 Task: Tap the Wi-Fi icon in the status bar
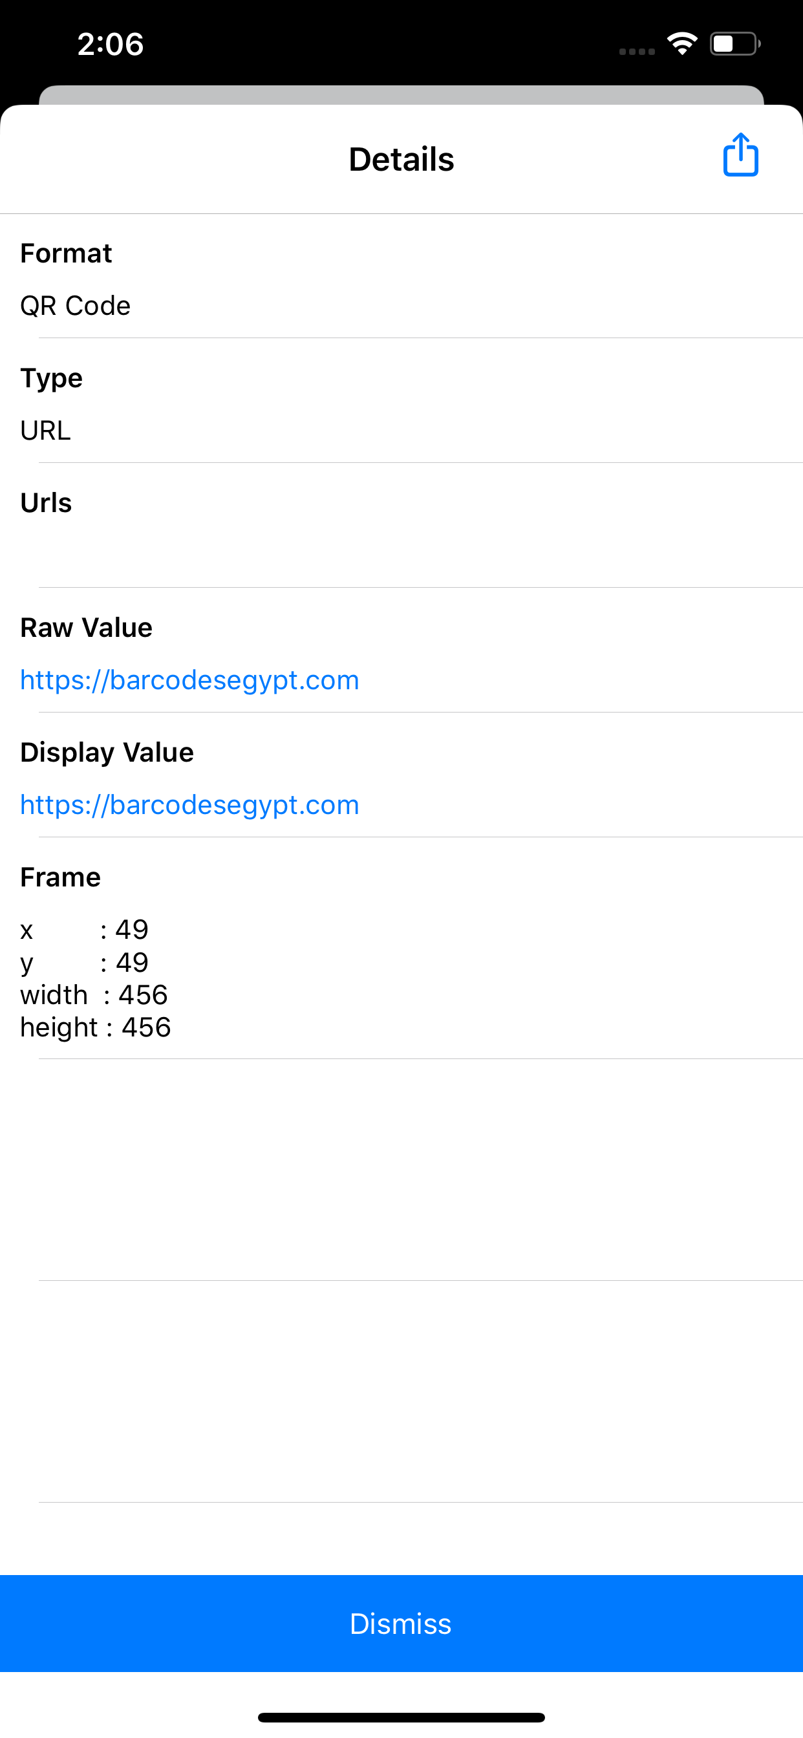click(681, 43)
